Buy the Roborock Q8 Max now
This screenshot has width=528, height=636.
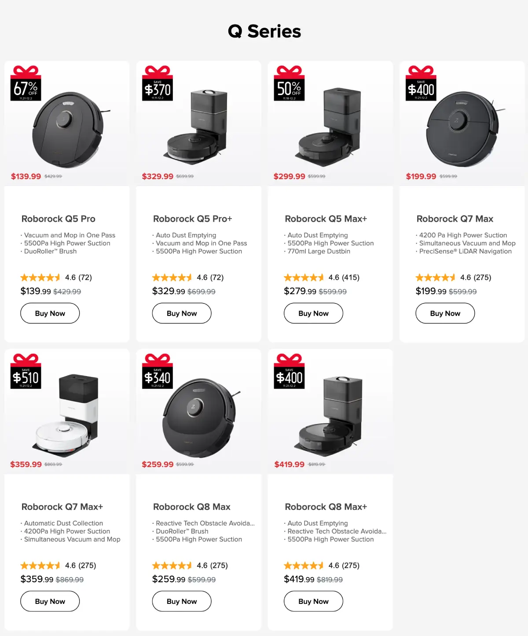(182, 602)
